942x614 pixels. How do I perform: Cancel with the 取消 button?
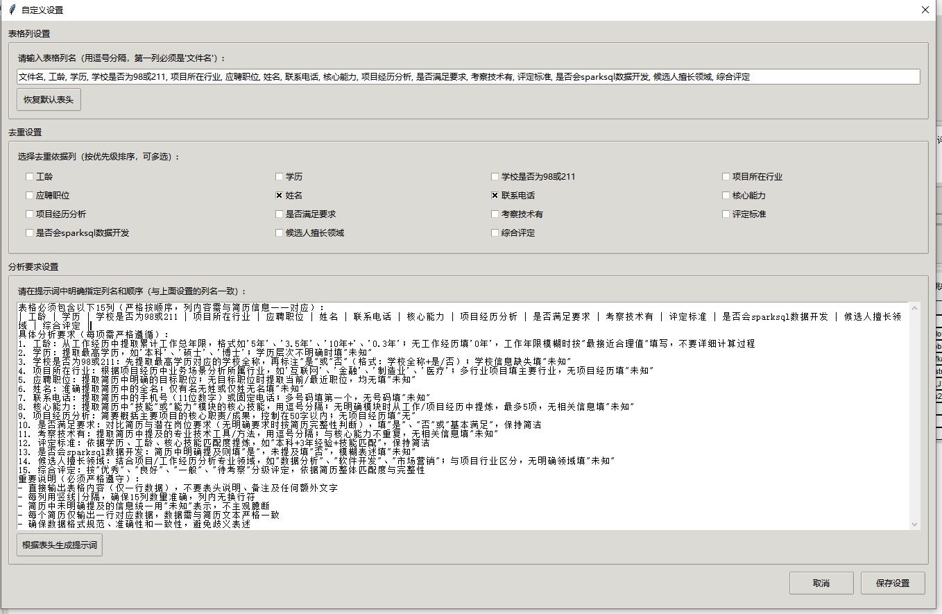coord(821,583)
